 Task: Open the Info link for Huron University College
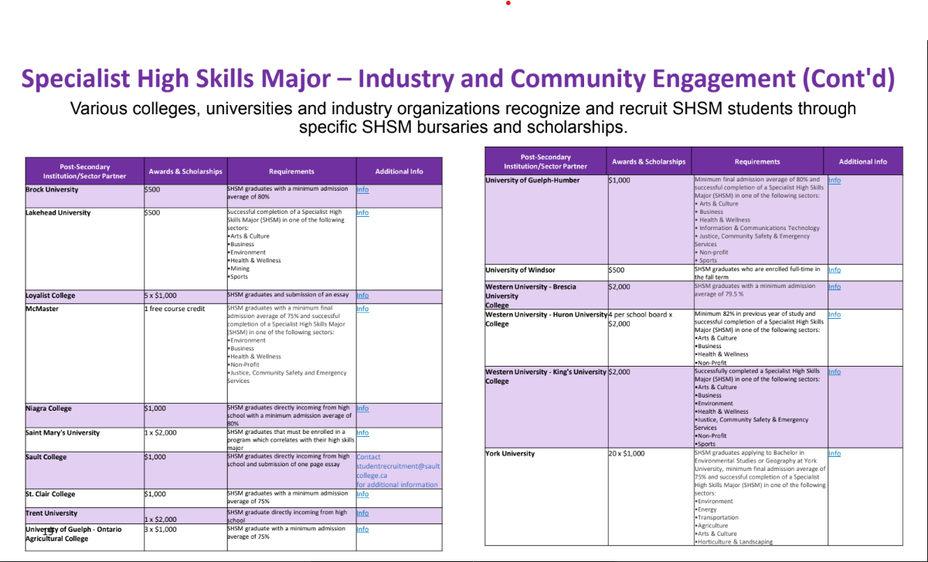835,314
